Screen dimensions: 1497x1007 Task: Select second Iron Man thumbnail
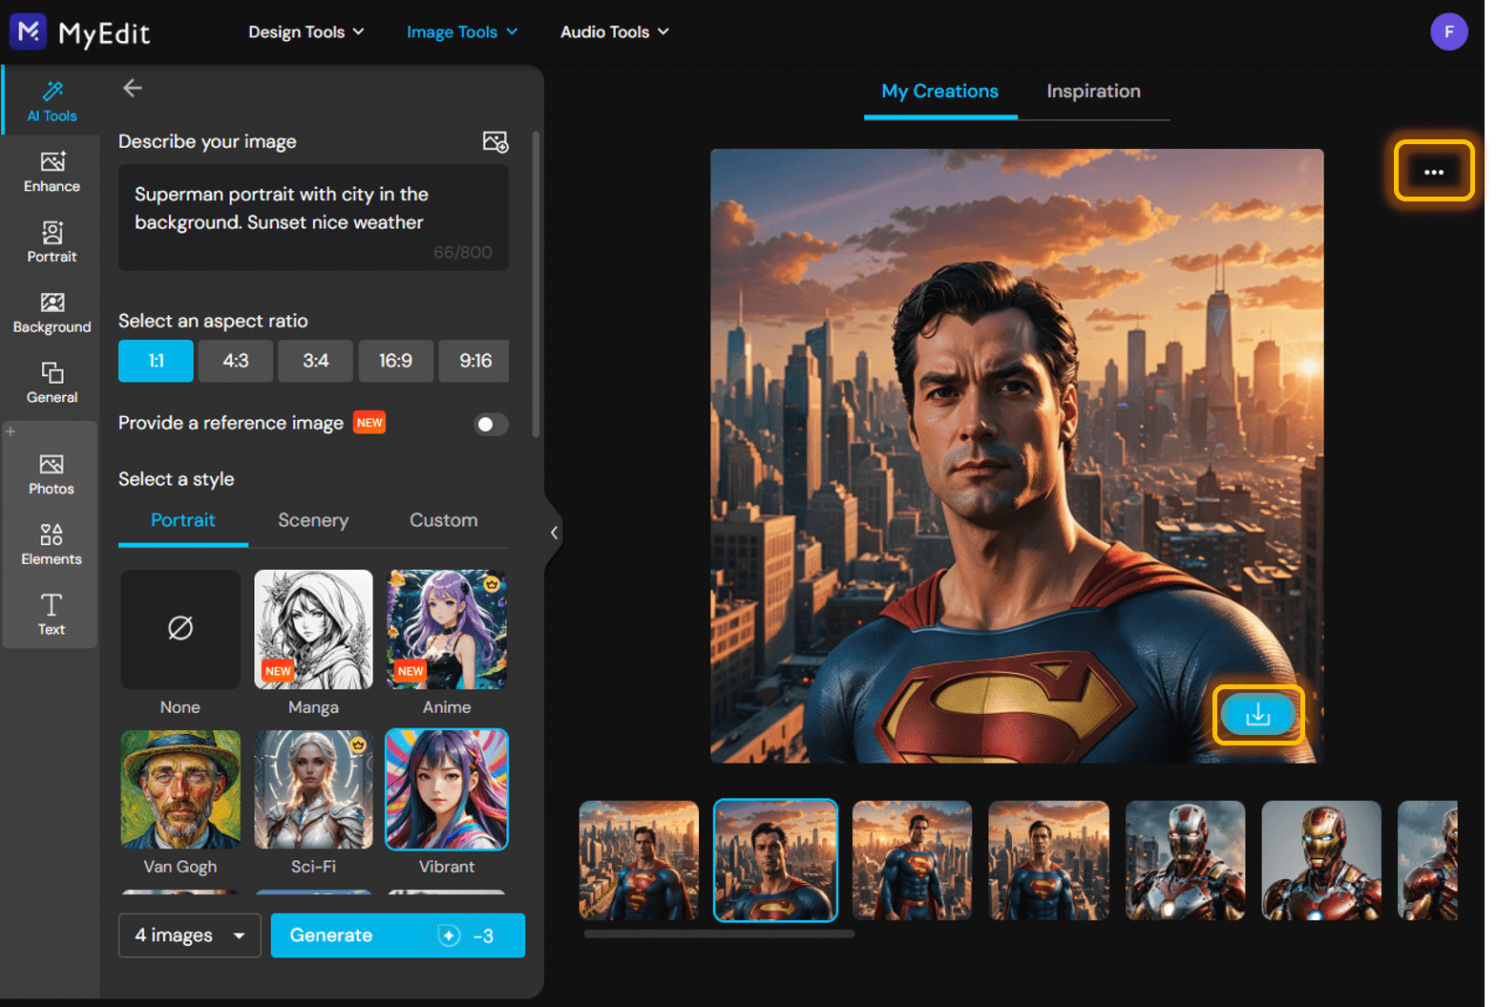click(x=1321, y=861)
